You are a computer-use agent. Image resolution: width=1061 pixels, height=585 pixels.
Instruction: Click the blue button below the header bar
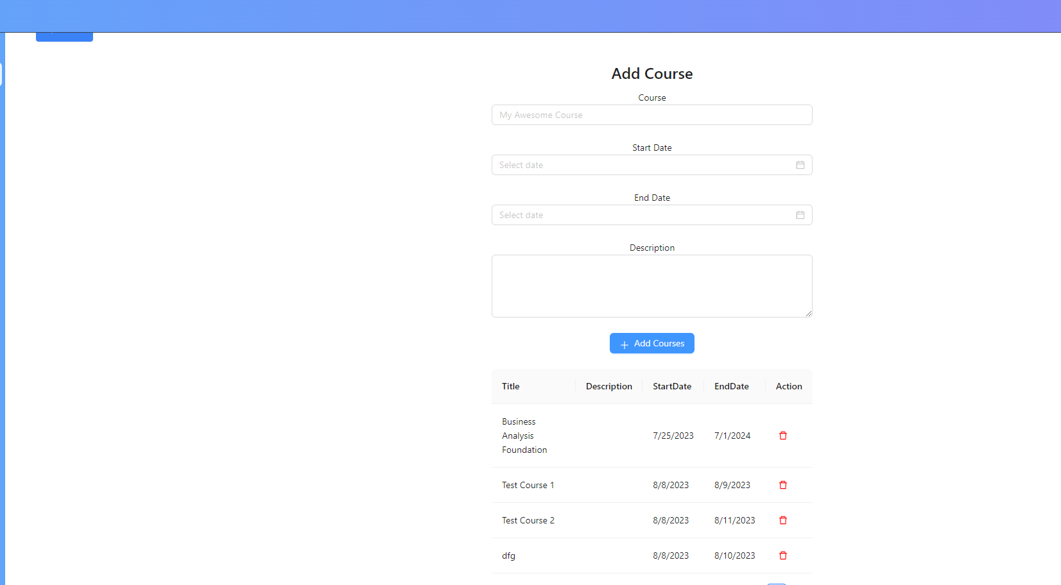tap(64, 31)
